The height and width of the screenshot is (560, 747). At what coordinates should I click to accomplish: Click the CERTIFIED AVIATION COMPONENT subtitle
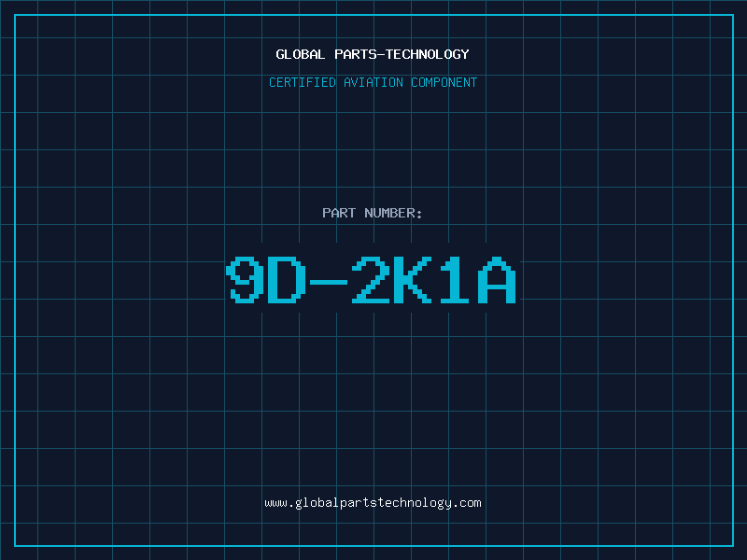click(x=373, y=82)
